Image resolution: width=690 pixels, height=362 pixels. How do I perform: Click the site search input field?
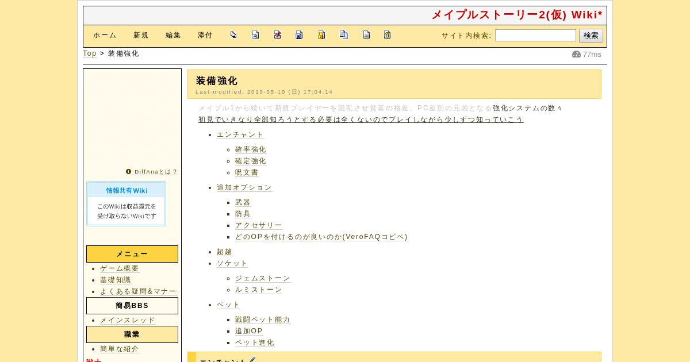535,36
